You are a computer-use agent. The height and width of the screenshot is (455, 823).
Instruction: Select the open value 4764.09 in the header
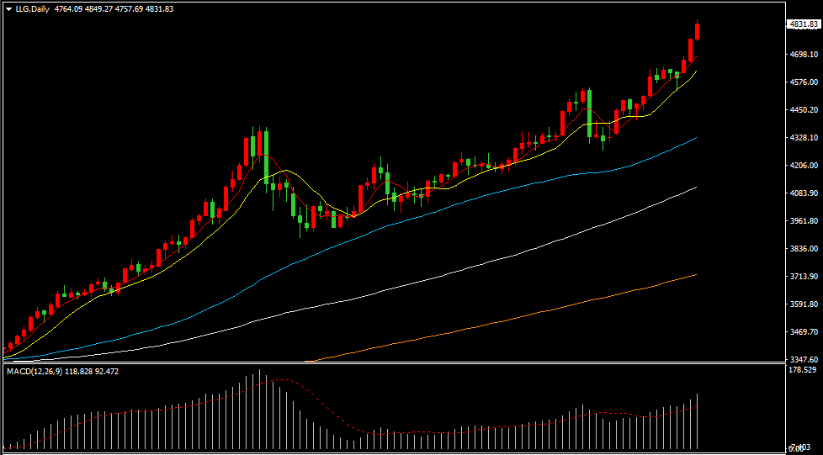[x=68, y=9]
